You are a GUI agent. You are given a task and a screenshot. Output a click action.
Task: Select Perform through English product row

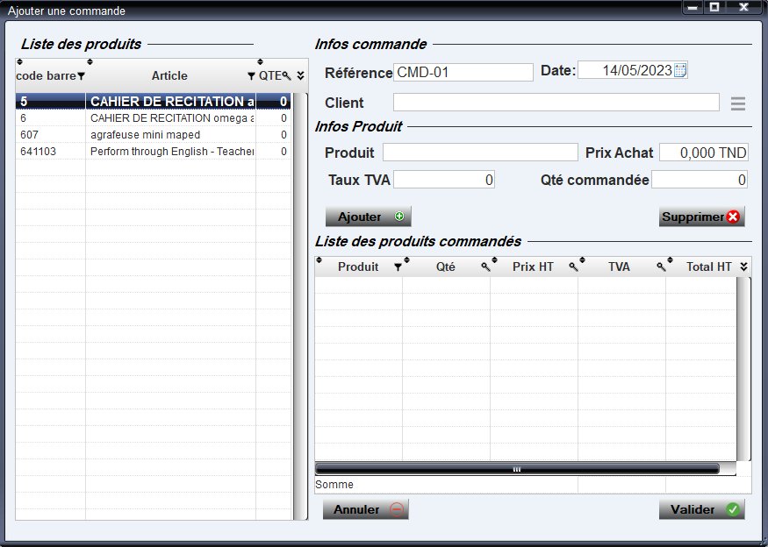(x=171, y=152)
